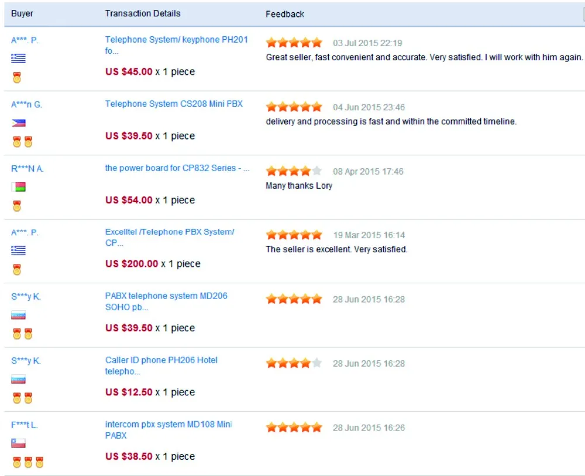This screenshot has width=585, height=476.
Task: Open Telephone System/ keyphone PH201 product link
Action: tap(177, 45)
